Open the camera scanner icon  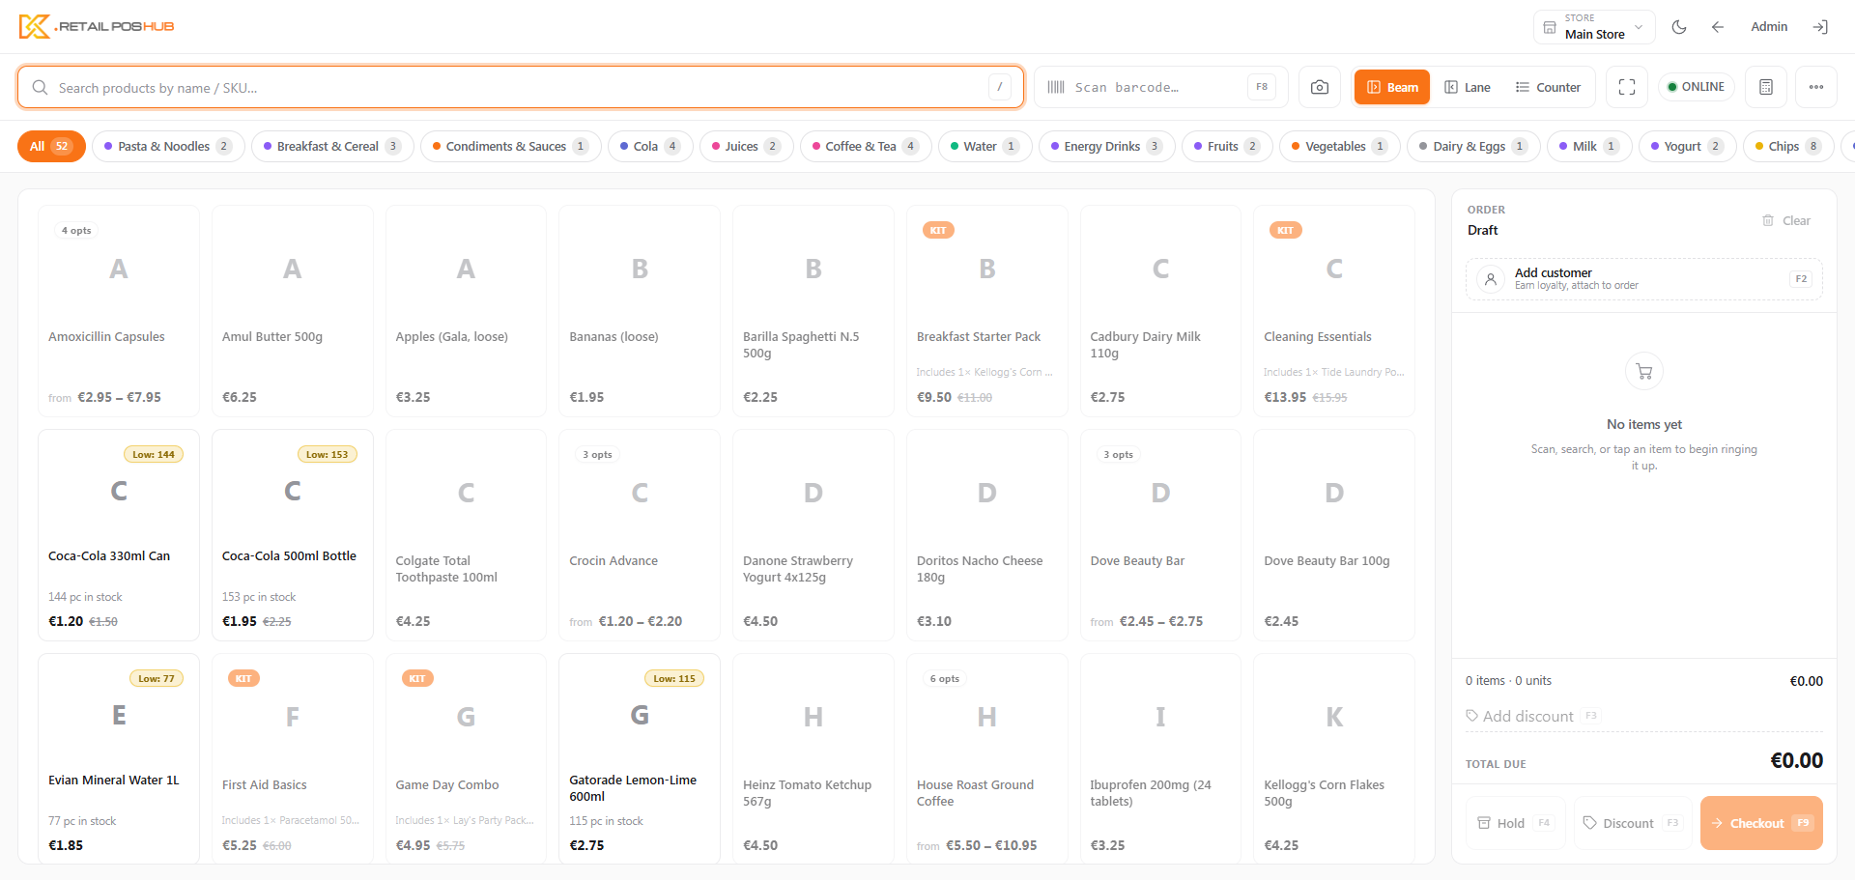tap(1320, 87)
